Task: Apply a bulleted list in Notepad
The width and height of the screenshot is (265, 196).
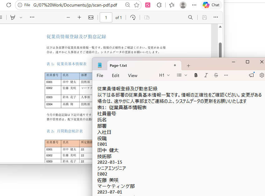Action: (179, 75)
